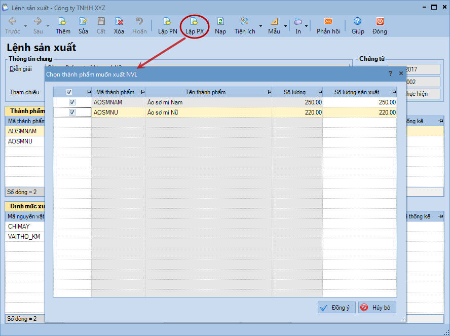
Task: Click the Hủy bỏ button
Action: pyautogui.click(x=377, y=308)
